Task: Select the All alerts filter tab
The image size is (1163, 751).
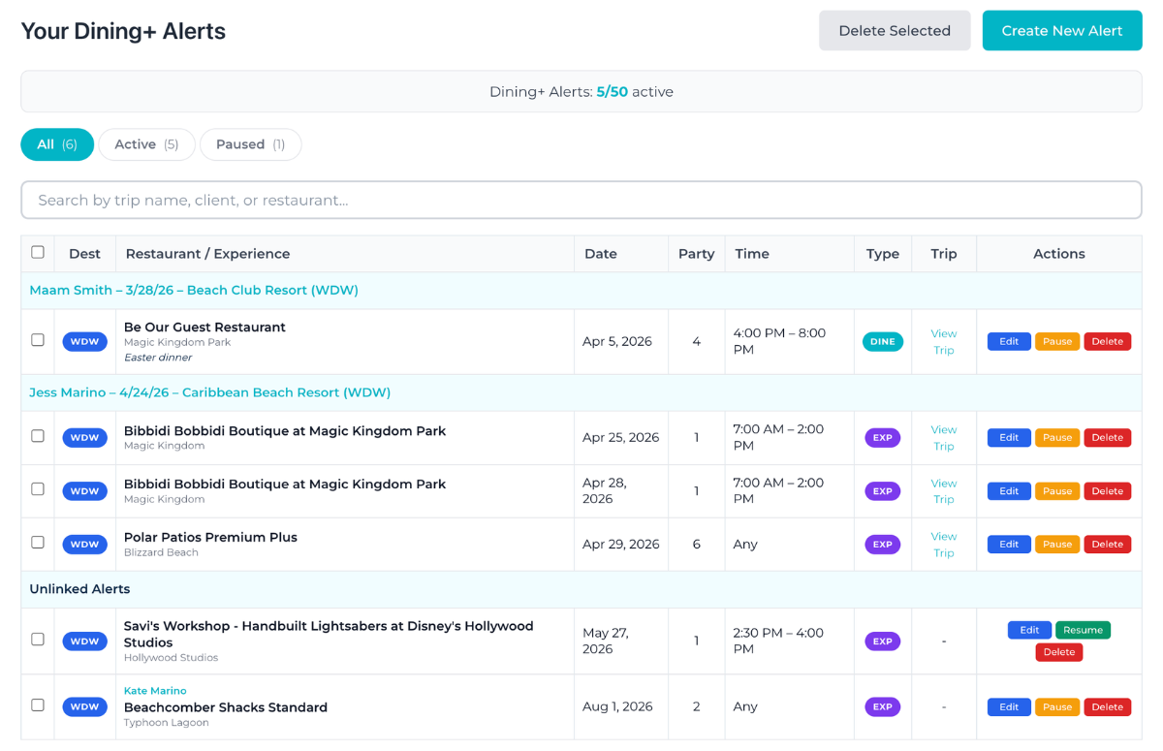Action: (x=56, y=143)
